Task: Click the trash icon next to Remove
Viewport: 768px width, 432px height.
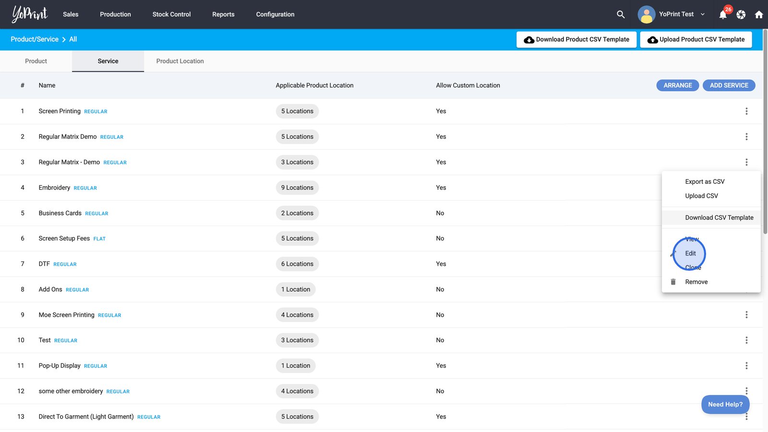Action: pos(673,282)
